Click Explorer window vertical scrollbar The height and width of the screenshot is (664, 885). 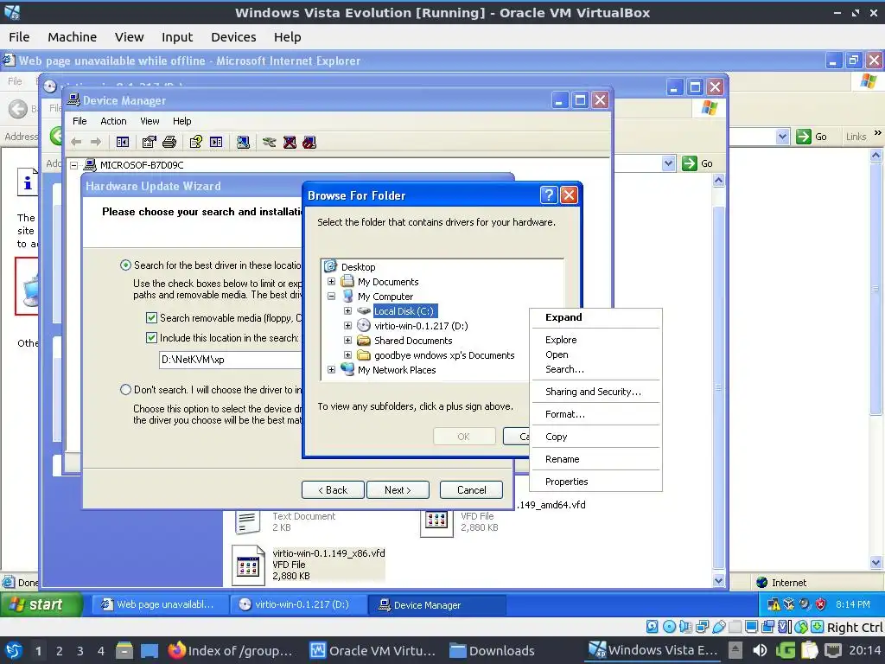coord(718,380)
